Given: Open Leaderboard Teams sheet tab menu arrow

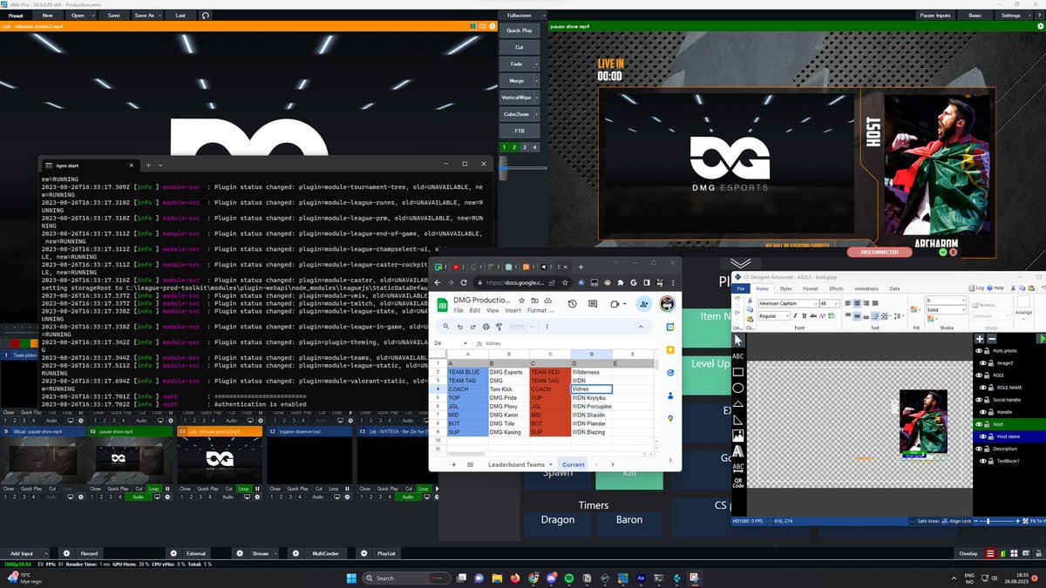Looking at the screenshot, I should [x=550, y=465].
